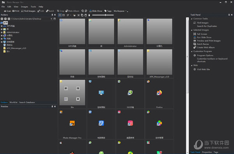
Task: Click Visit Web Site link
Action: (x=203, y=69)
